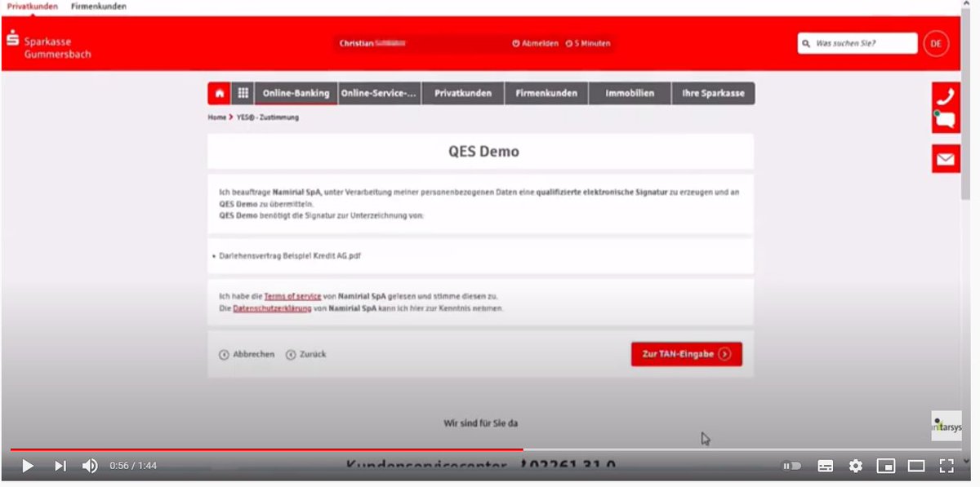
Task: Toggle the autoplay switch
Action: click(x=792, y=466)
